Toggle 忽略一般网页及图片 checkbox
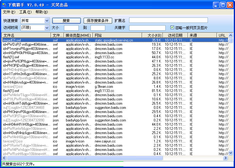235x168 pixels. tap(172, 27)
